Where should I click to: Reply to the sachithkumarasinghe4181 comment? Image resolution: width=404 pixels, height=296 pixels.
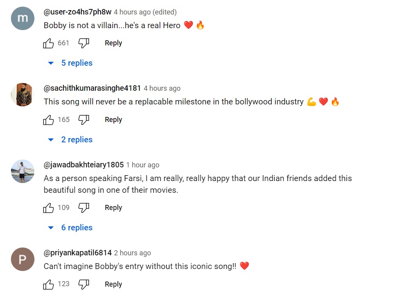point(113,120)
